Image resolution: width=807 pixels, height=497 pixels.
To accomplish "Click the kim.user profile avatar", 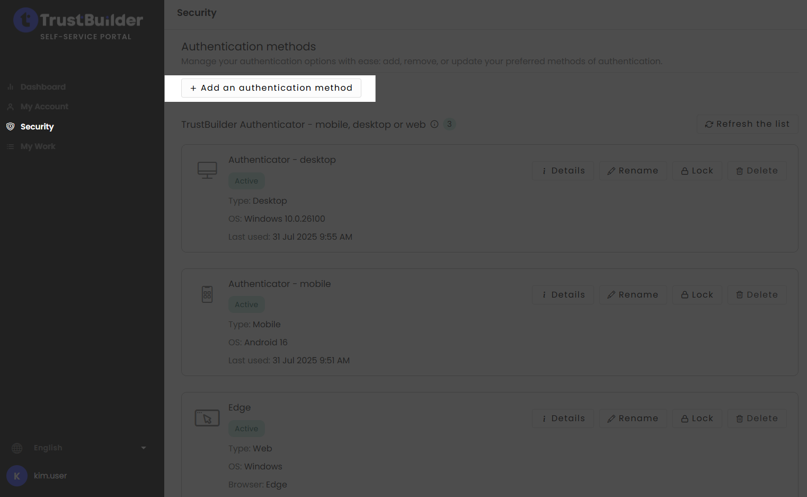I will pyautogui.click(x=16, y=475).
